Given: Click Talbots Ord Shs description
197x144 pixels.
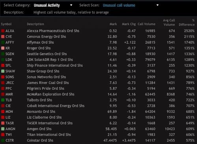Looking at the screenshot, I should click(39, 100).
